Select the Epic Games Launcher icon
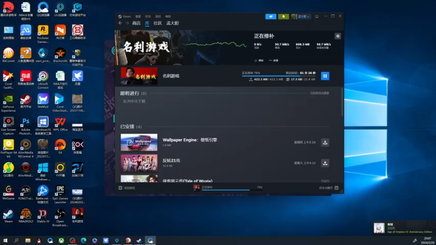Image resolution: width=436 pixels, height=245 pixels. click(x=60, y=194)
